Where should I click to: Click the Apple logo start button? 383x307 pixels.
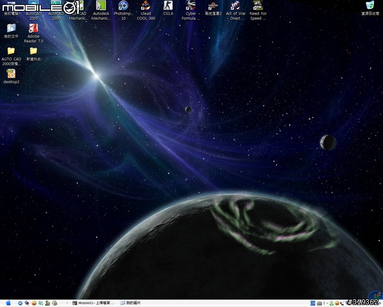click(8, 303)
